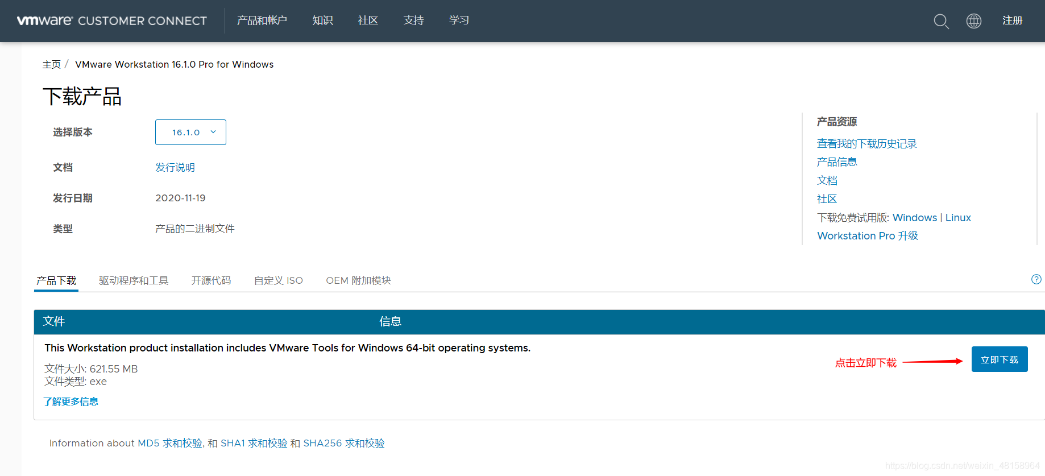Click the 2020-11-19 release date text
This screenshot has height=476, width=1045.
180,198
